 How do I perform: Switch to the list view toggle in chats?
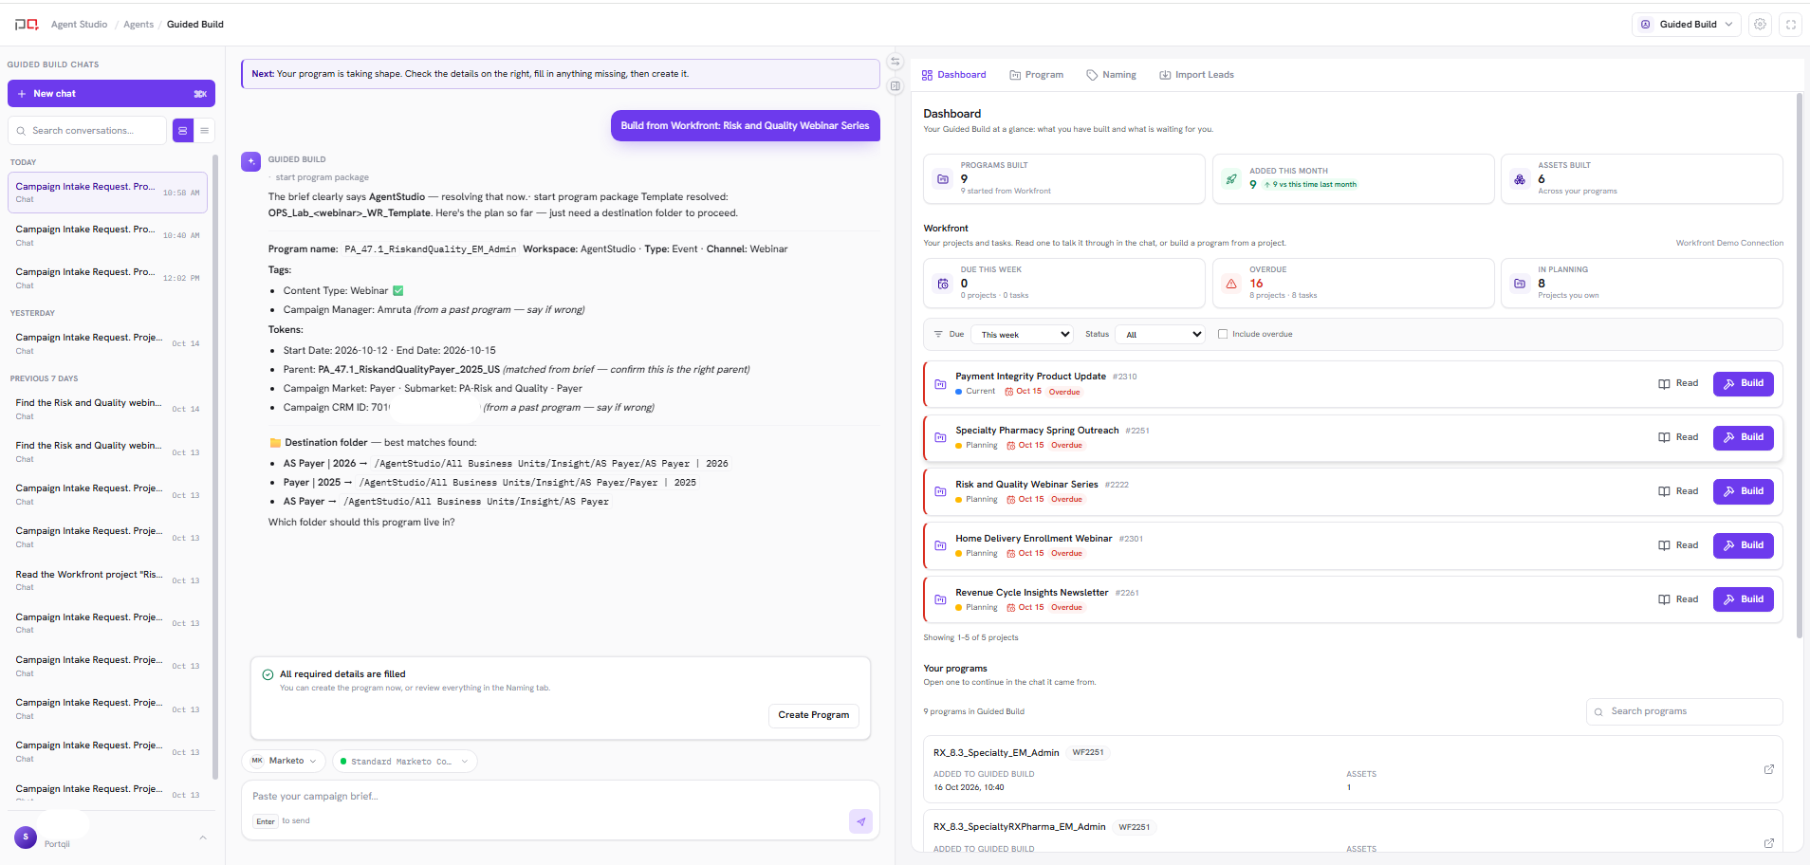[204, 131]
